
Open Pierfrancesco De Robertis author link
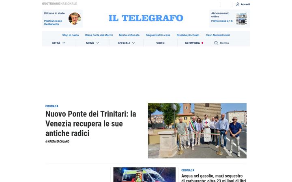(x=53, y=23)
